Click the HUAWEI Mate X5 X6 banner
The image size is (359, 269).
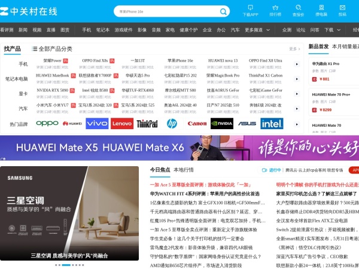[x=180, y=148]
